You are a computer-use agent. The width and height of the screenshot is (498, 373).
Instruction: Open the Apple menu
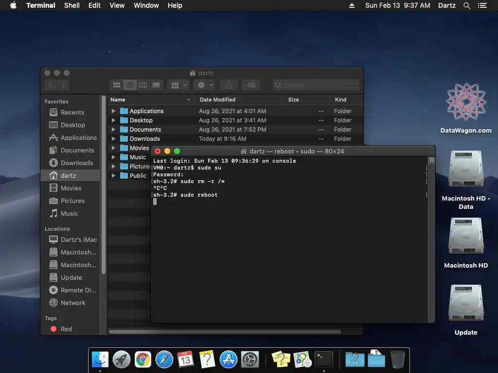coord(13,5)
